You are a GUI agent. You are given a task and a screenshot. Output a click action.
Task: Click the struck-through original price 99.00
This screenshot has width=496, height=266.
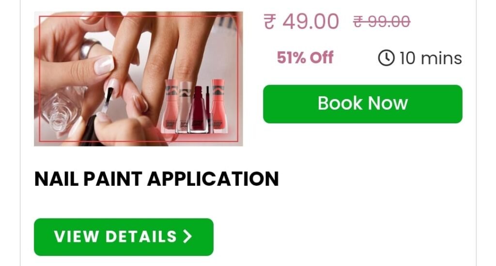(x=389, y=22)
